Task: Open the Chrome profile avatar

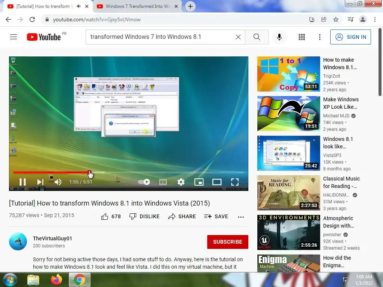Action: pyautogui.click(x=363, y=19)
